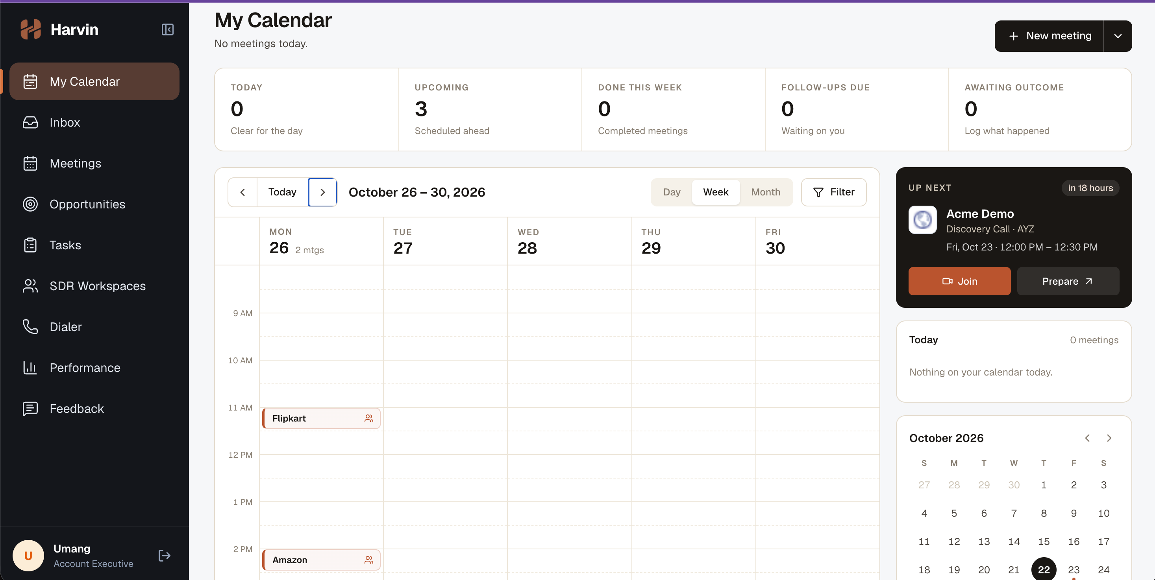The image size is (1155, 580).
Task: Click attendees icon on Flipkart event
Action: coord(368,418)
